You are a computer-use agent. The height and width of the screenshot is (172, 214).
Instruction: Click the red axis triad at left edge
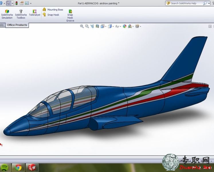point(1,145)
